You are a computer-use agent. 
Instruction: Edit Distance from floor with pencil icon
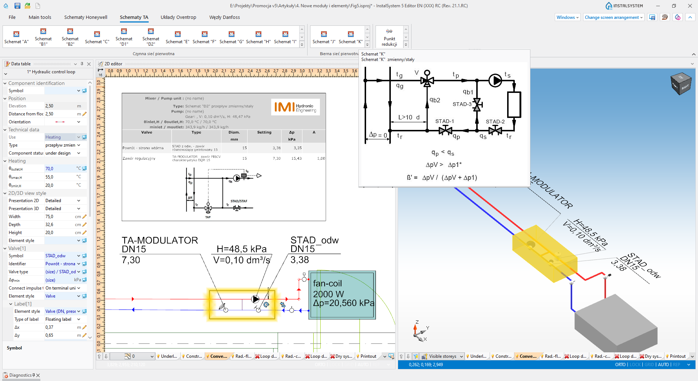click(x=84, y=114)
